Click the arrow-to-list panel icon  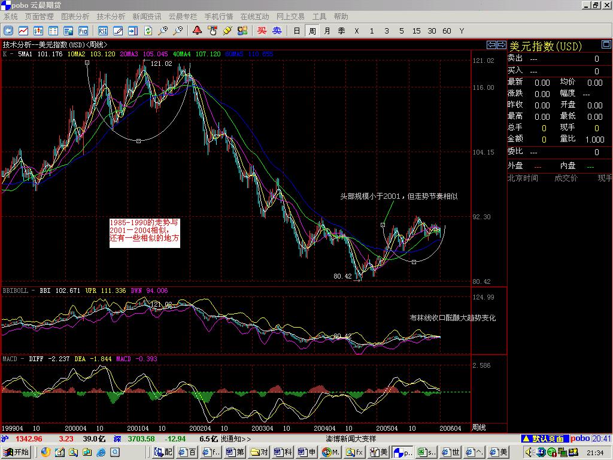133,31
